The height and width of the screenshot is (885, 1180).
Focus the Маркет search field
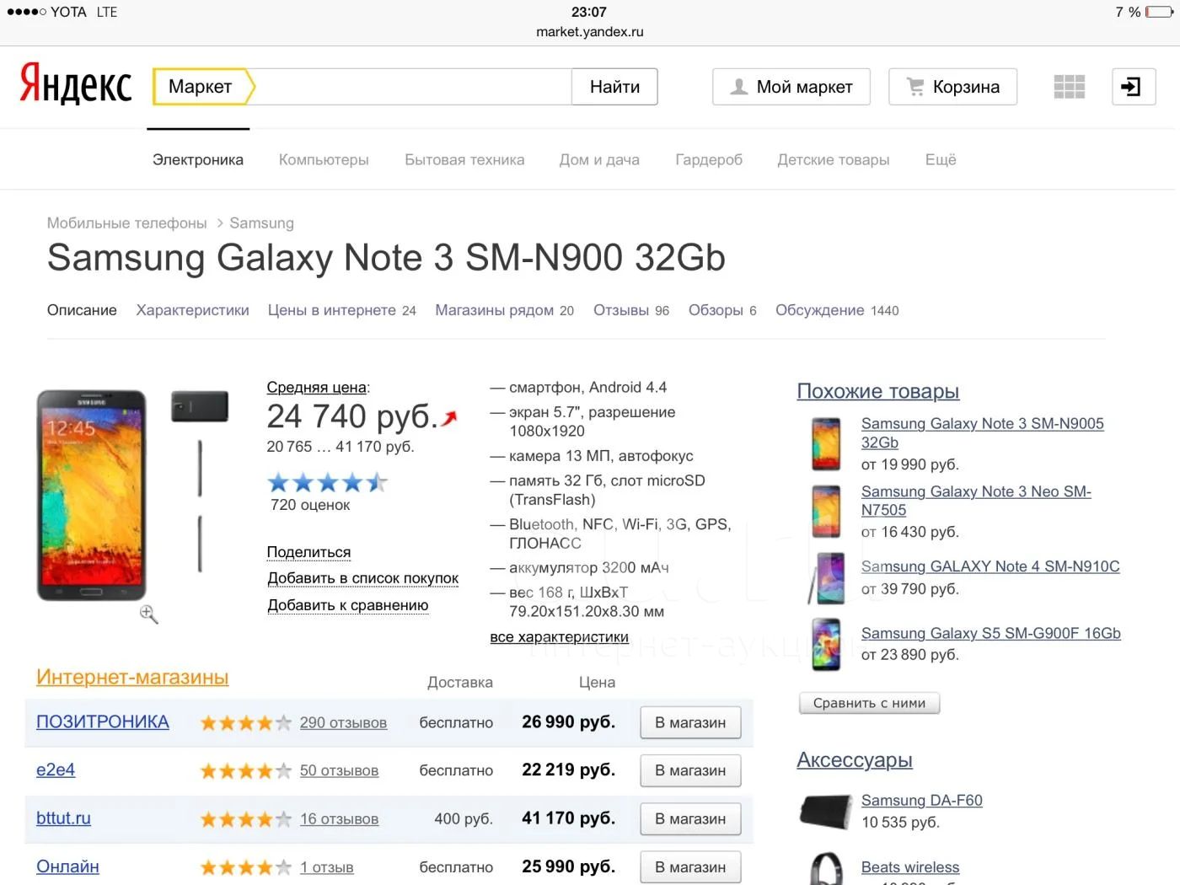pos(410,87)
